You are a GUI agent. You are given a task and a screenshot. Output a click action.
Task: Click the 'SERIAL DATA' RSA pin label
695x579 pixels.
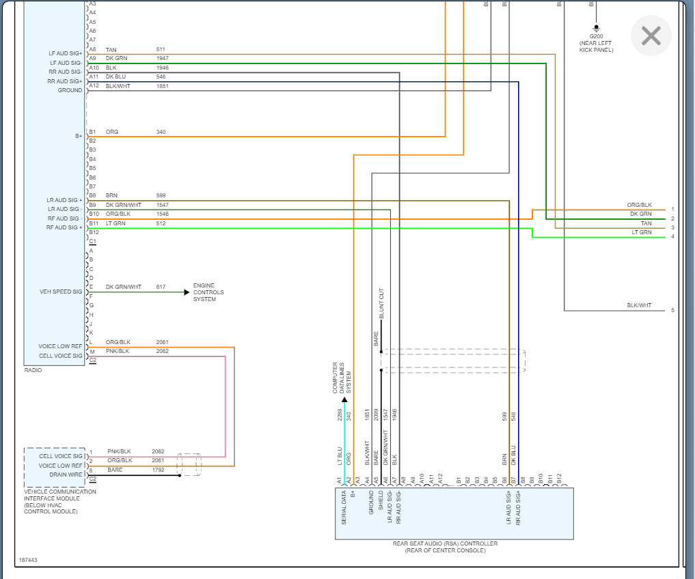point(344,508)
